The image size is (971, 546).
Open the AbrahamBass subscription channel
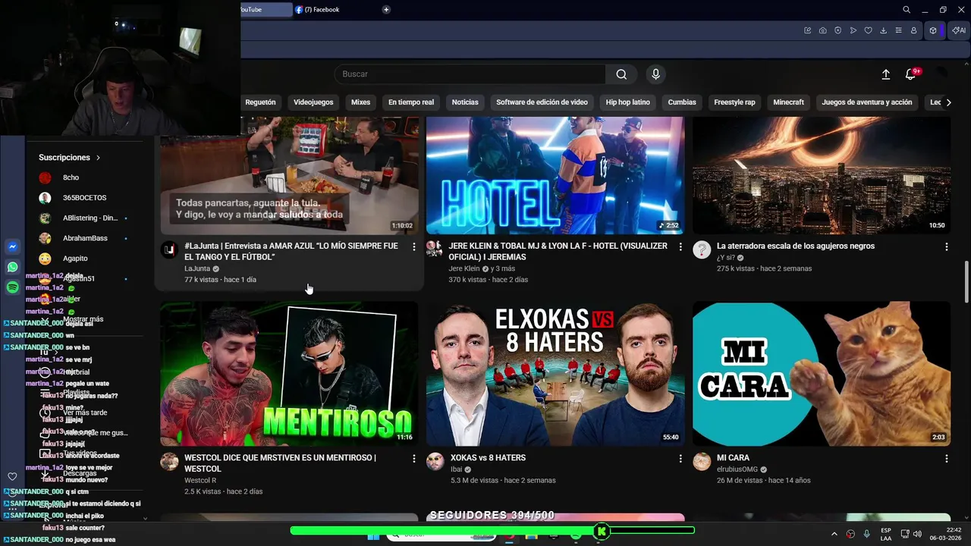pos(85,238)
